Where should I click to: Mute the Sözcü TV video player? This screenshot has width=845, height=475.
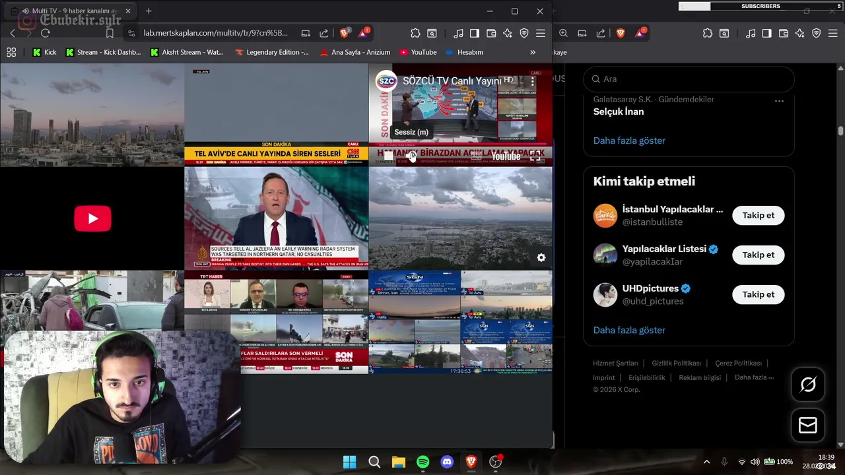(x=411, y=156)
